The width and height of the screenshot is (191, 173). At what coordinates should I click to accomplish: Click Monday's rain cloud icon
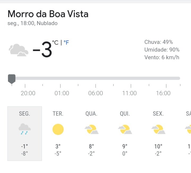point(25,129)
